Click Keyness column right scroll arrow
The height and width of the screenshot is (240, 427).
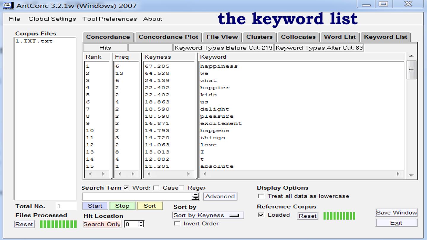pos(188,174)
